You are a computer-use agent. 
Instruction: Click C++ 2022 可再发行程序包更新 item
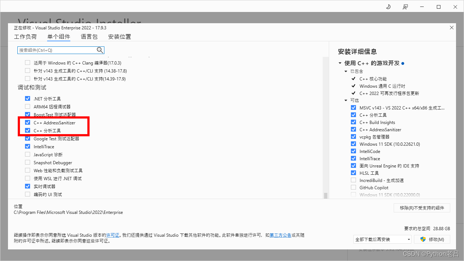[389, 93]
